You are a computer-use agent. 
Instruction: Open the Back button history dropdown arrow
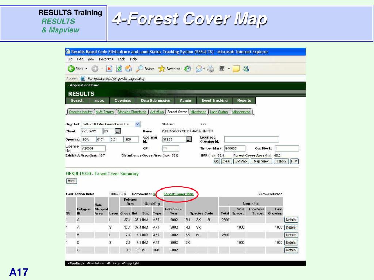click(86, 69)
